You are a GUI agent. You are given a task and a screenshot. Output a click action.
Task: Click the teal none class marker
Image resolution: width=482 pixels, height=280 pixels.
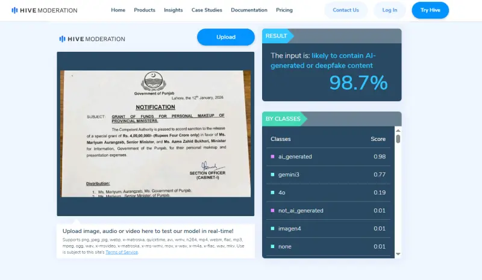pos(272,246)
